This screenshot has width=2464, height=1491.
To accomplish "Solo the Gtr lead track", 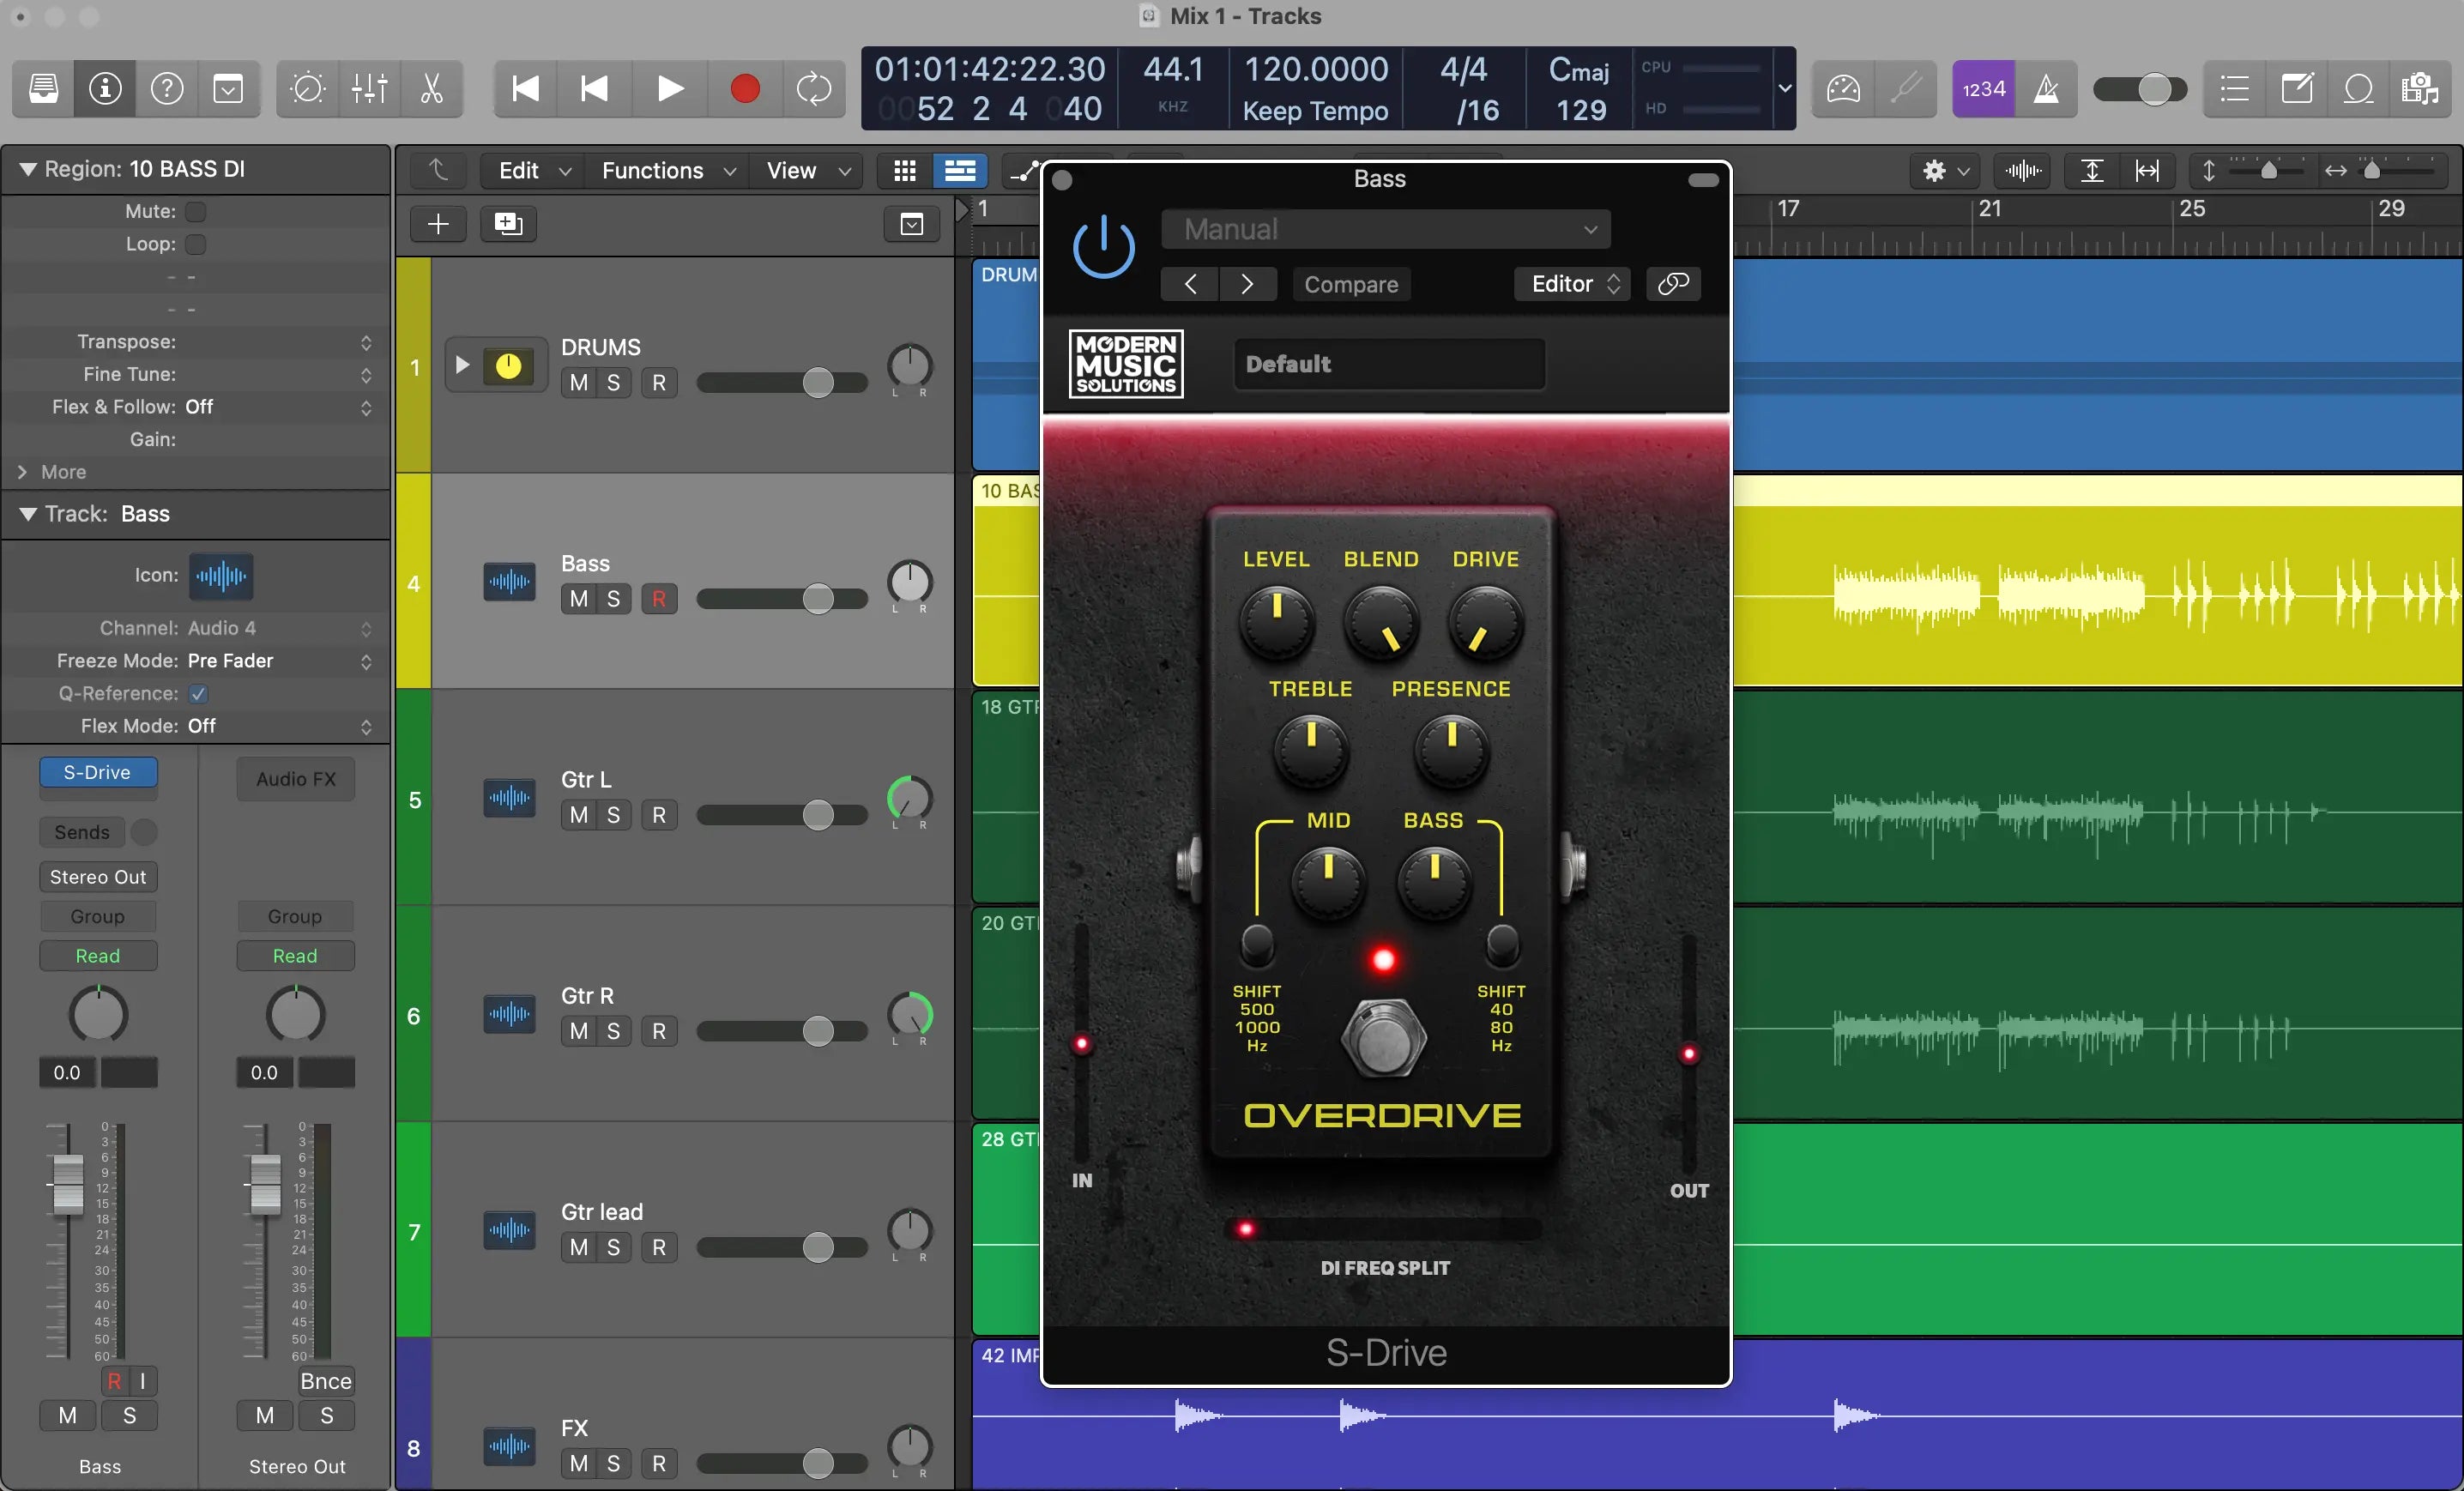I will click(613, 1247).
